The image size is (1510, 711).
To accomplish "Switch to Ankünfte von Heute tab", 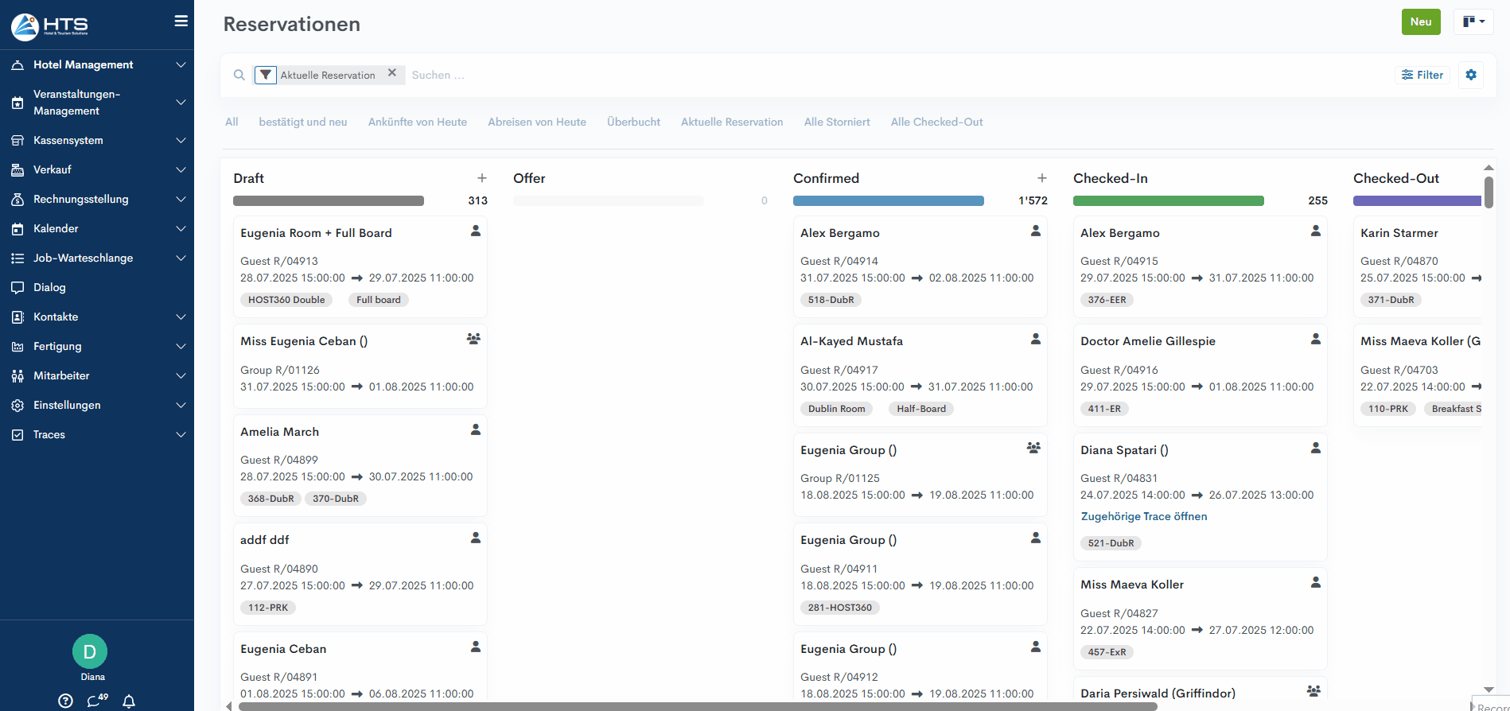I will pyautogui.click(x=417, y=122).
